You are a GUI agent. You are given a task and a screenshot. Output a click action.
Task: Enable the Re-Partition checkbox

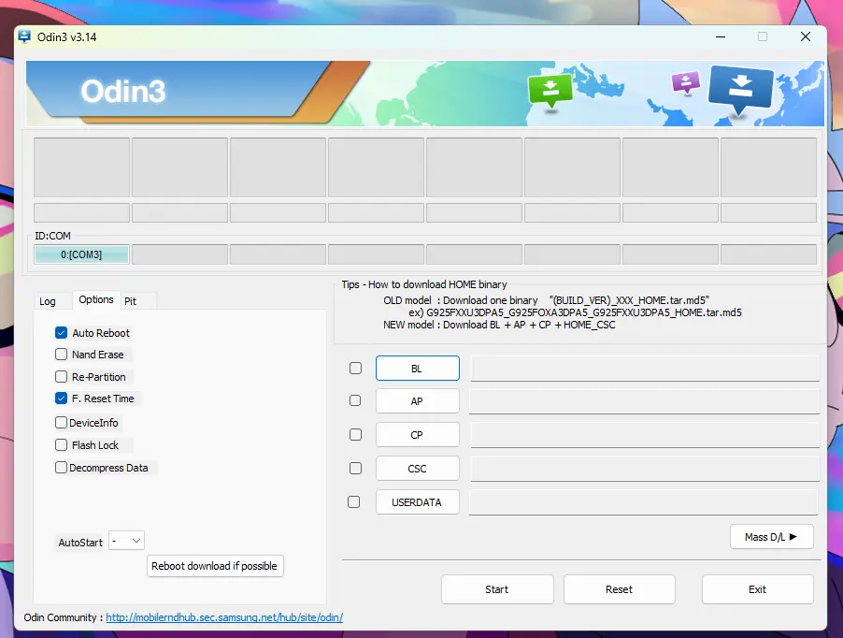(x=62, y=377)
